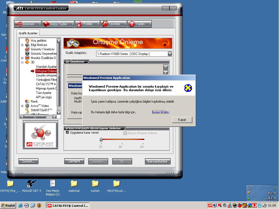Click the Renk color wheel icon
Image resolution: width=279 pixels, height=209 pixels.
[x=27, y=101]
